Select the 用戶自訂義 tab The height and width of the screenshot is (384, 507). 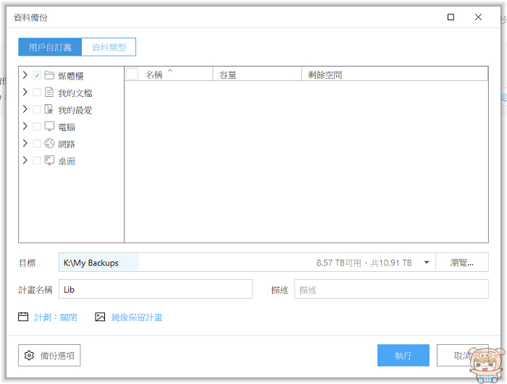[50, 48]
